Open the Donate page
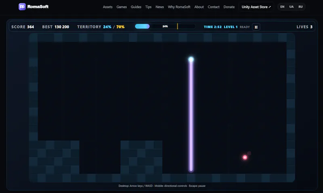The image size is (323, 193). tap(229, 7)
